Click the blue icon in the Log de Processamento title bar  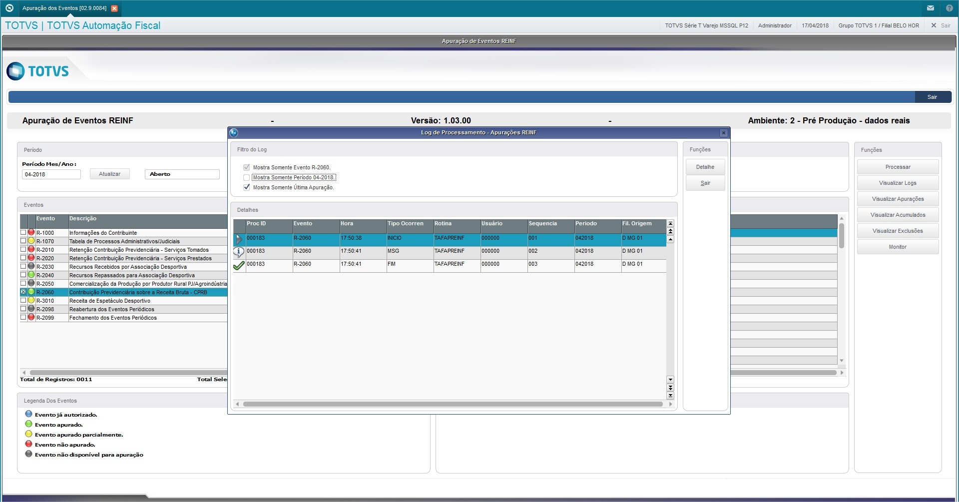(x=234, y=132)
